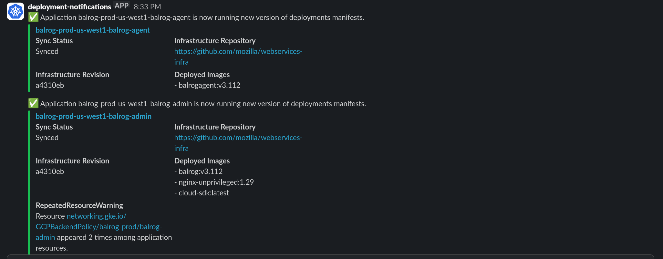This screenshot has width=663, height=259.
Task: Open balrog-prod-us-west1-balrog-agent link
Action: pos(93,30)
